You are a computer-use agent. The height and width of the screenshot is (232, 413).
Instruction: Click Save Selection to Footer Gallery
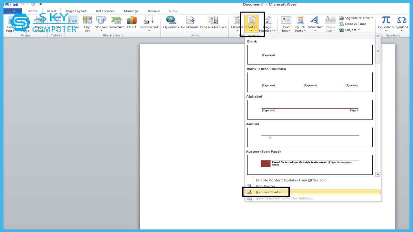coord(313,198)
